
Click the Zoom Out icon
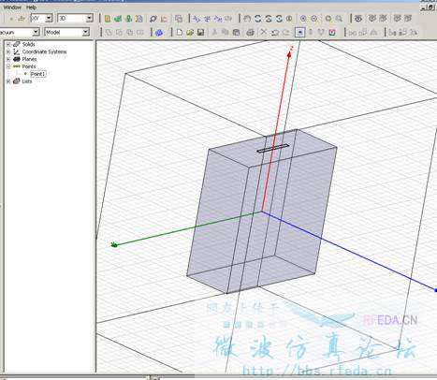click(x=314, y=19)
